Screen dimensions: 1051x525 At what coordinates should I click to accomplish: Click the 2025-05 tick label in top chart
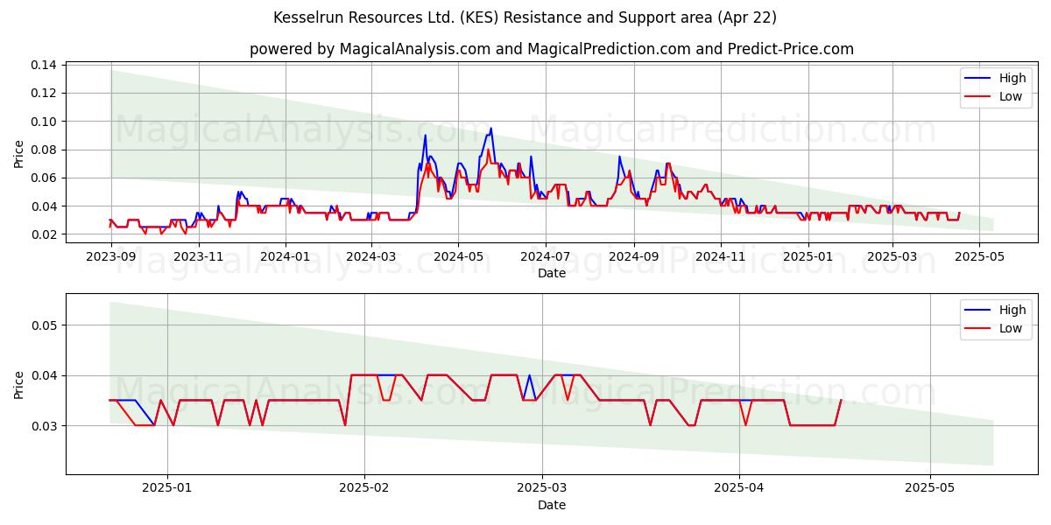[x=978, y=256]
